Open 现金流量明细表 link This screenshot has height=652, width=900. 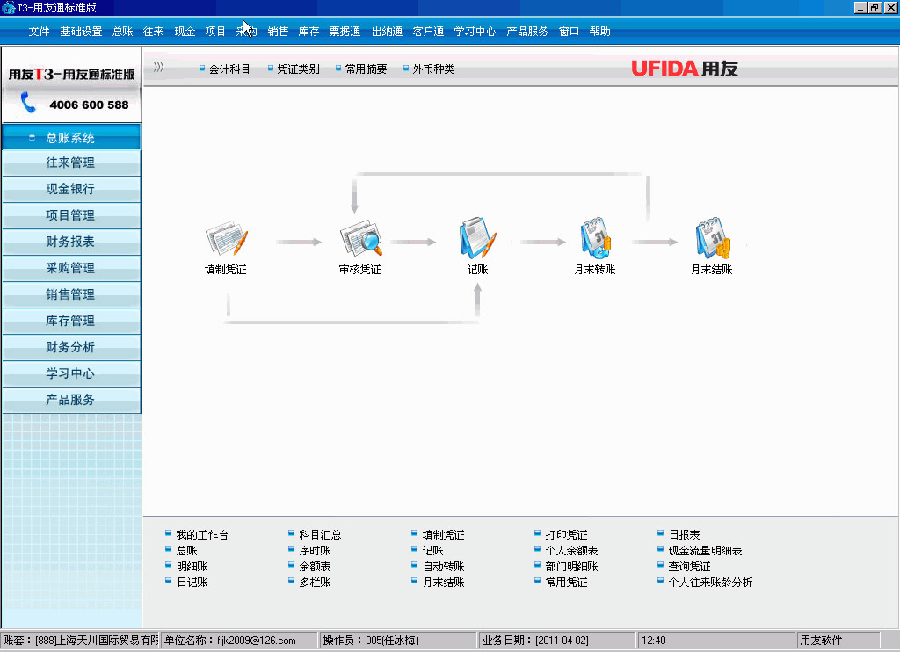click(706, 551)
